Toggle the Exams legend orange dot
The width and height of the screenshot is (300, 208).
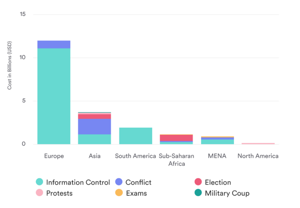[x=118, y=193]
